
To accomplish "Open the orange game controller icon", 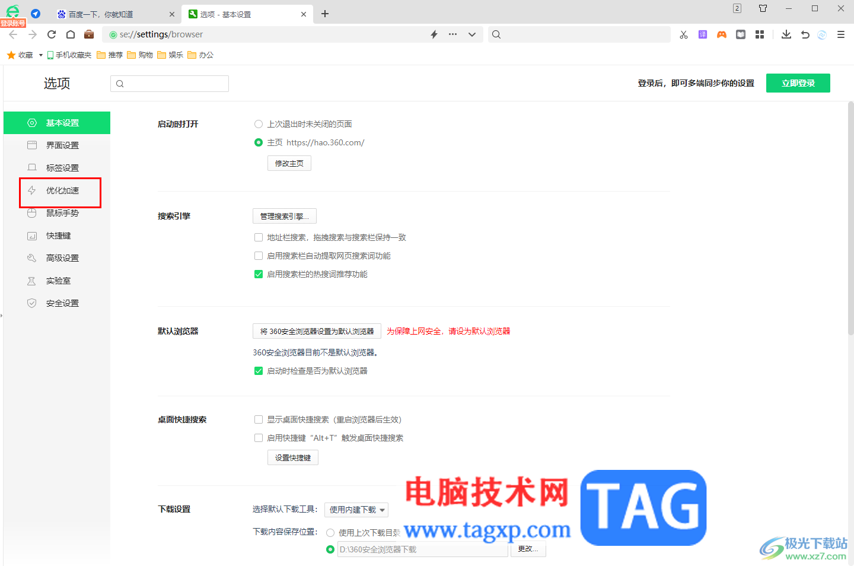I will point(722,34).
